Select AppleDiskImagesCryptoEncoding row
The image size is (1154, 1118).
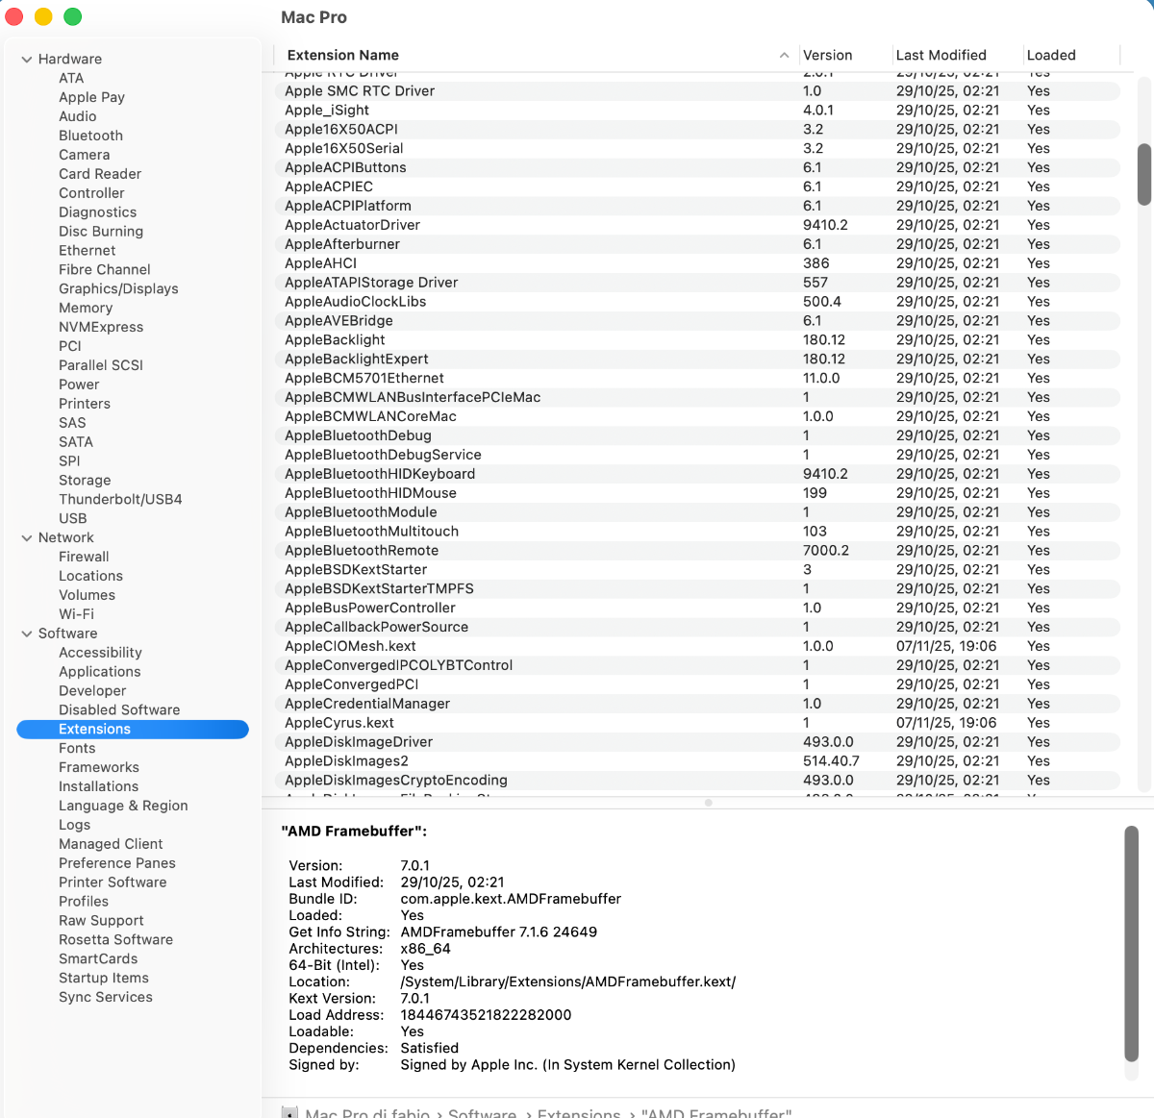pyautogui.click(x=697, y=781)
